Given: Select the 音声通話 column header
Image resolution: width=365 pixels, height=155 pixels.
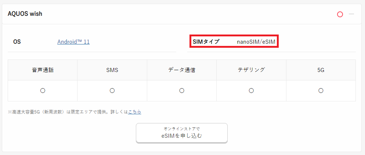Looking at the screenshot, I should tap(43, 70).
